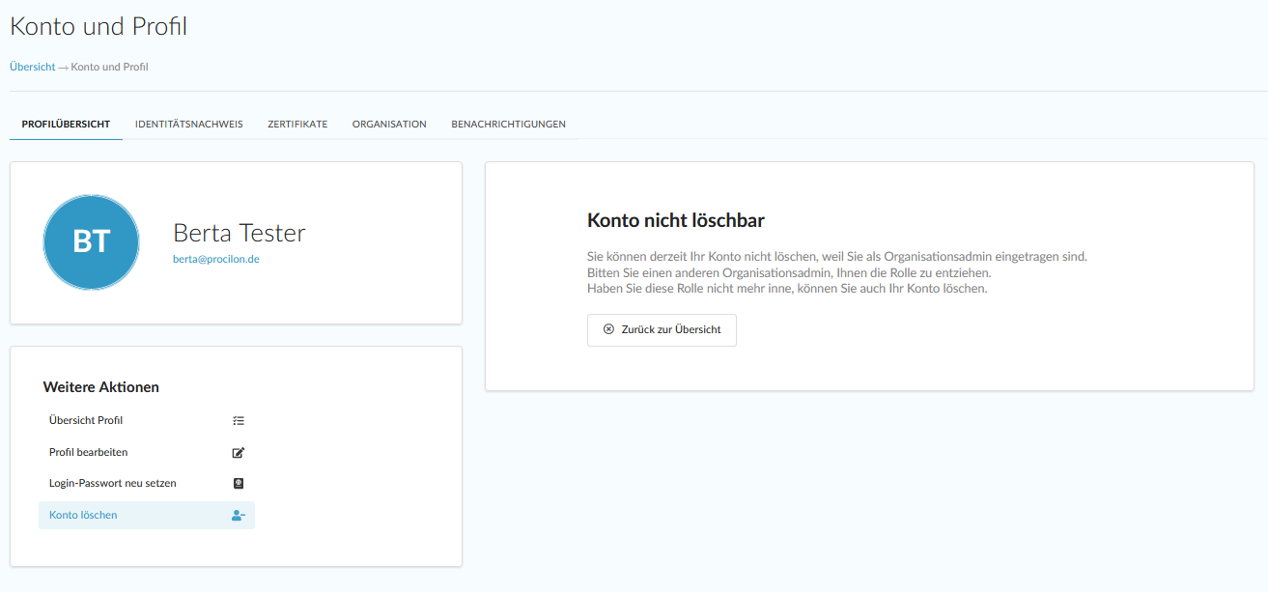1268x592 pixels.
Task: Click the Konto nicht löschbar heading
Action: tap(676, 221)
